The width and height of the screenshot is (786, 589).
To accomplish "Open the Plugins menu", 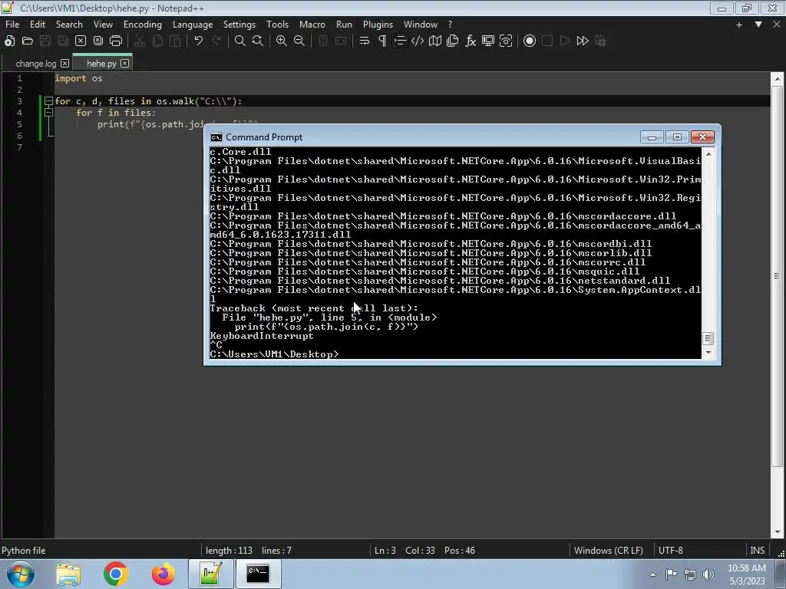I will (x=378, y=24).
